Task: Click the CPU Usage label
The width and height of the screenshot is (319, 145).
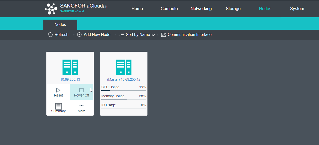Action: coord(110,87)
